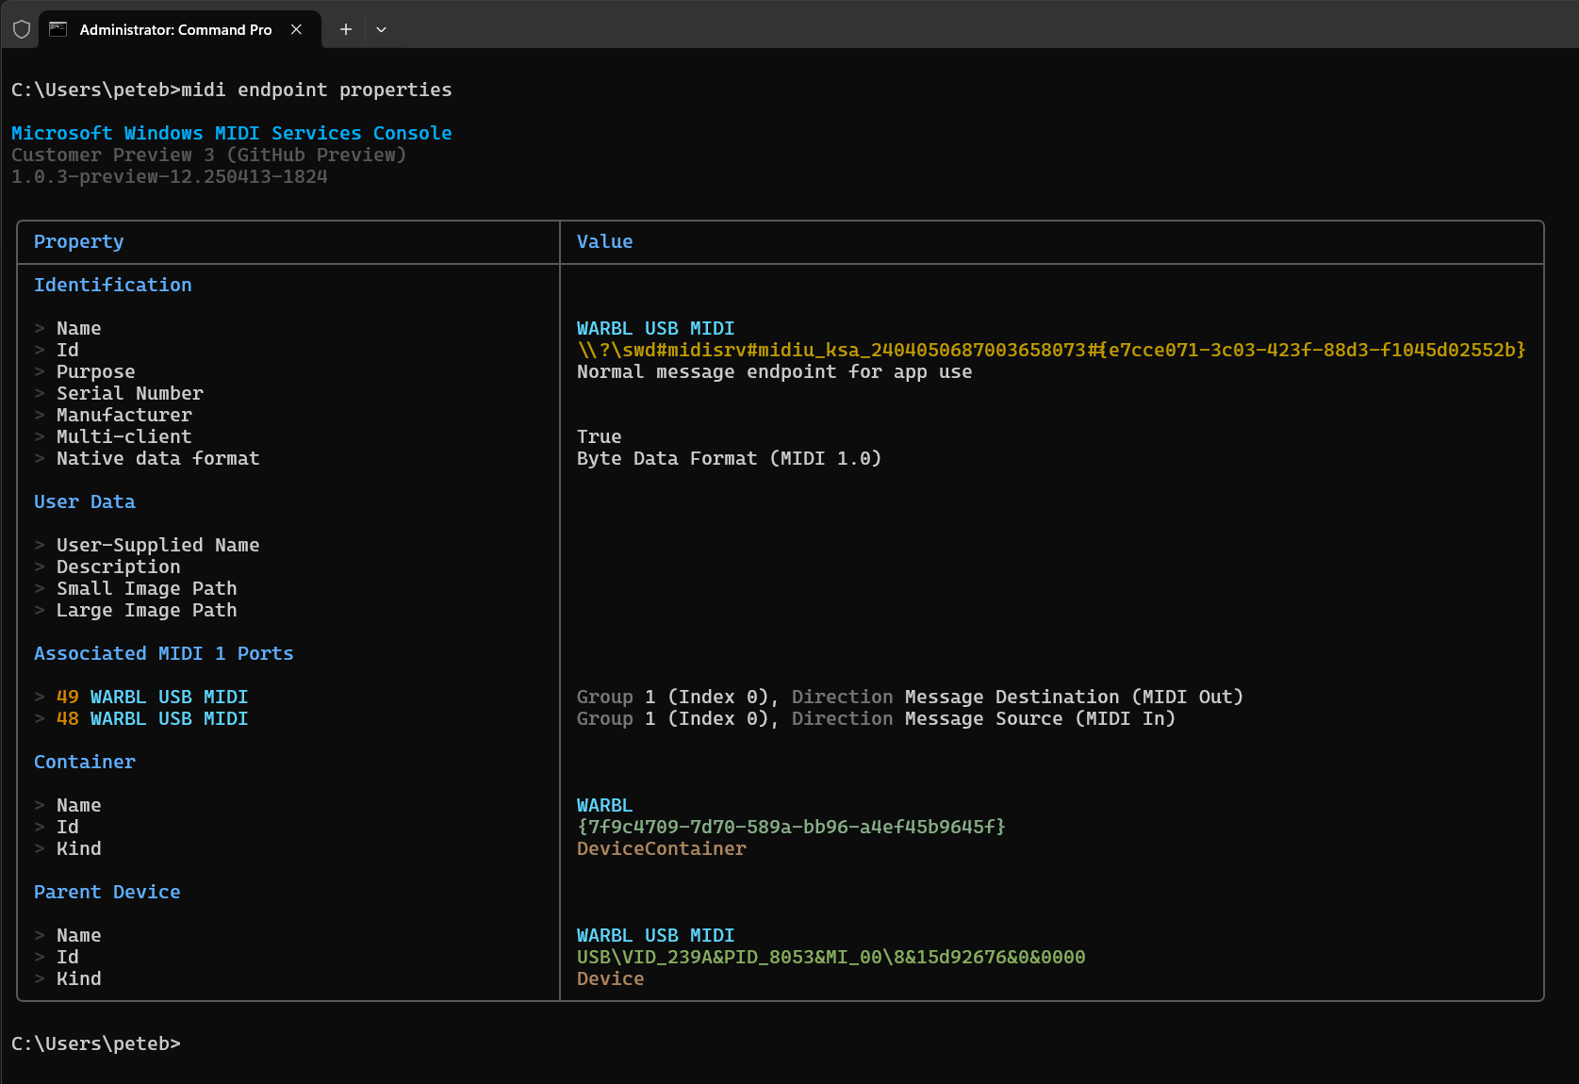Close the Administrator: Command Pro tab
This screenshot has width=1579, height=1084.
click(x=296, y=29)
